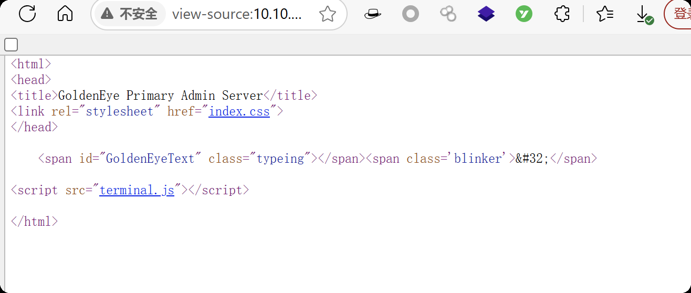691x293 pixels.
Task: Click the red 登录 sign-in button
Action: [x=679, y=14]
